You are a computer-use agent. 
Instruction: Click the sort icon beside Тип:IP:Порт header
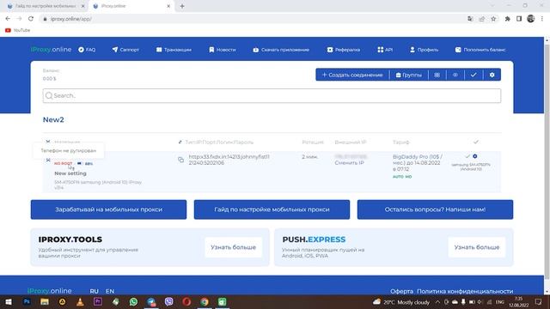(x=180, y=142)
